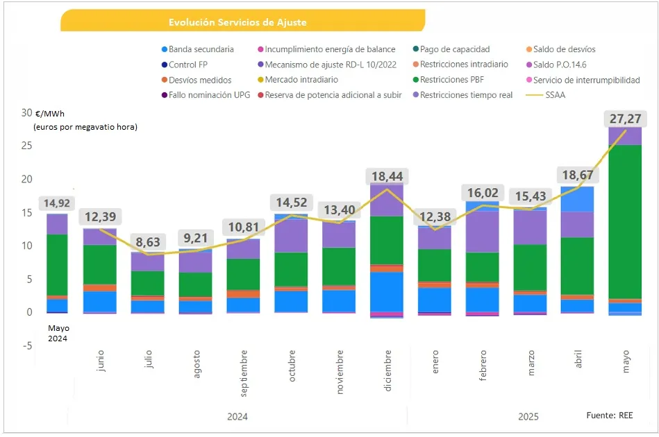
Task: Click the 13,40 data label for noviembre
Action: pos(339,209)
